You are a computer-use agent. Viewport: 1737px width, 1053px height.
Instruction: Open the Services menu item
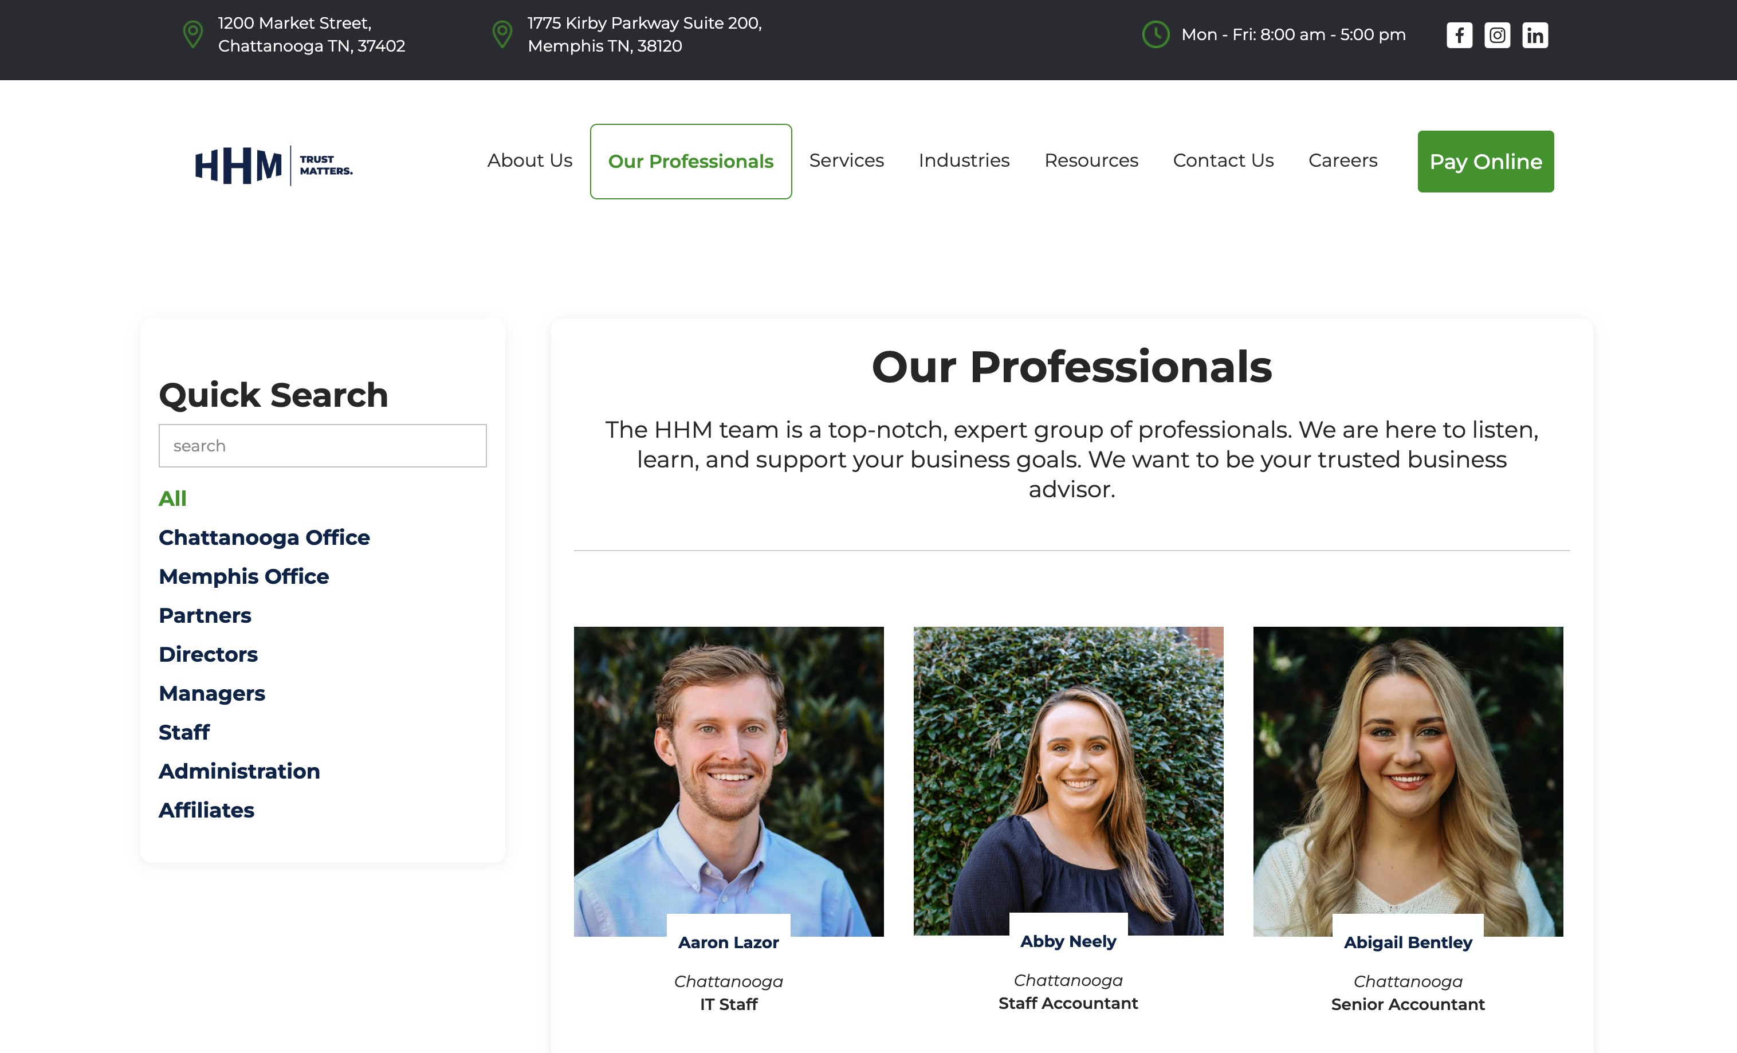point(846,160)
